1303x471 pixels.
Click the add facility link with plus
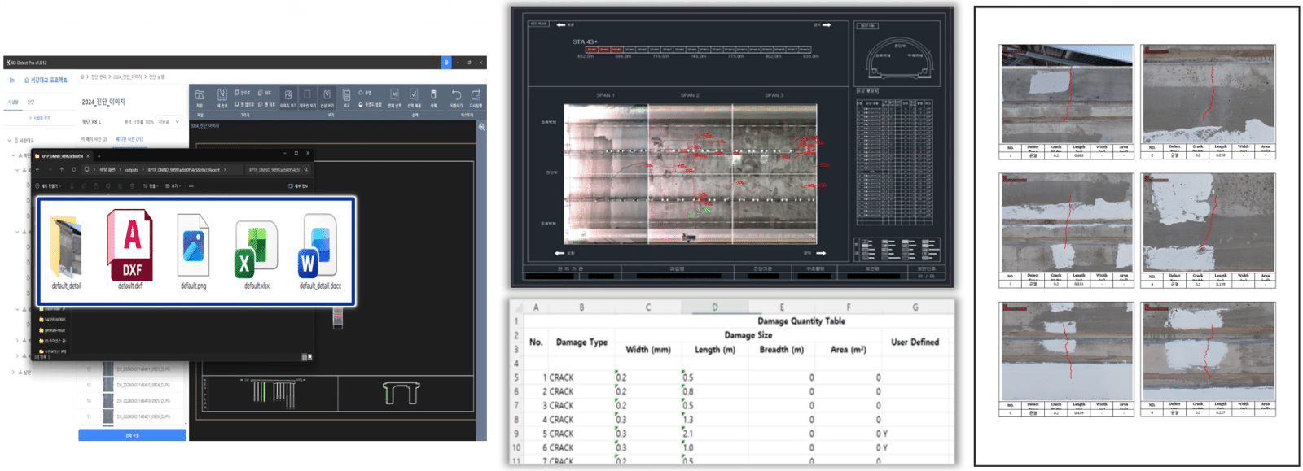(x=40, y=118)
